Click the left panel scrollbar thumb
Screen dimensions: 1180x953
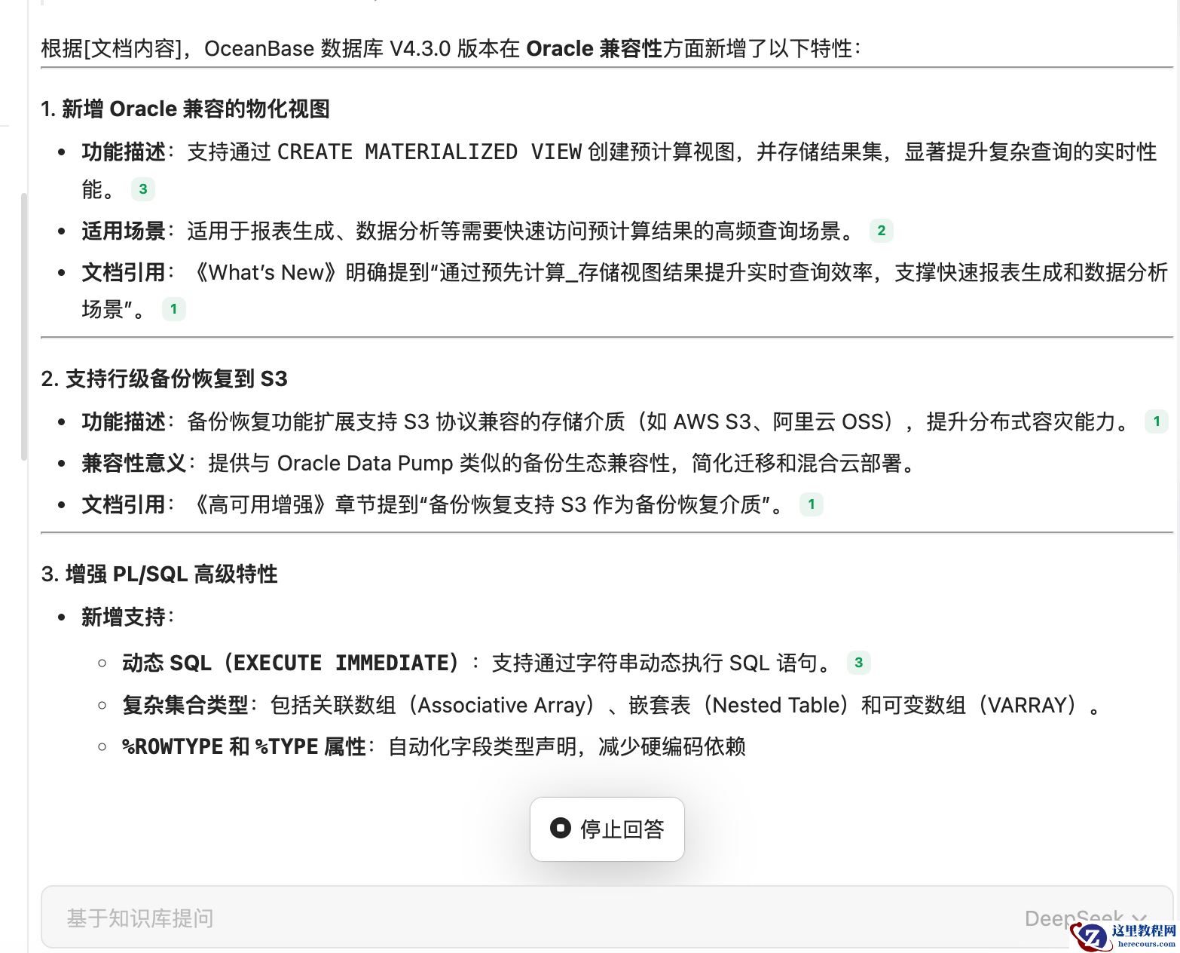(x=23, y=326)
